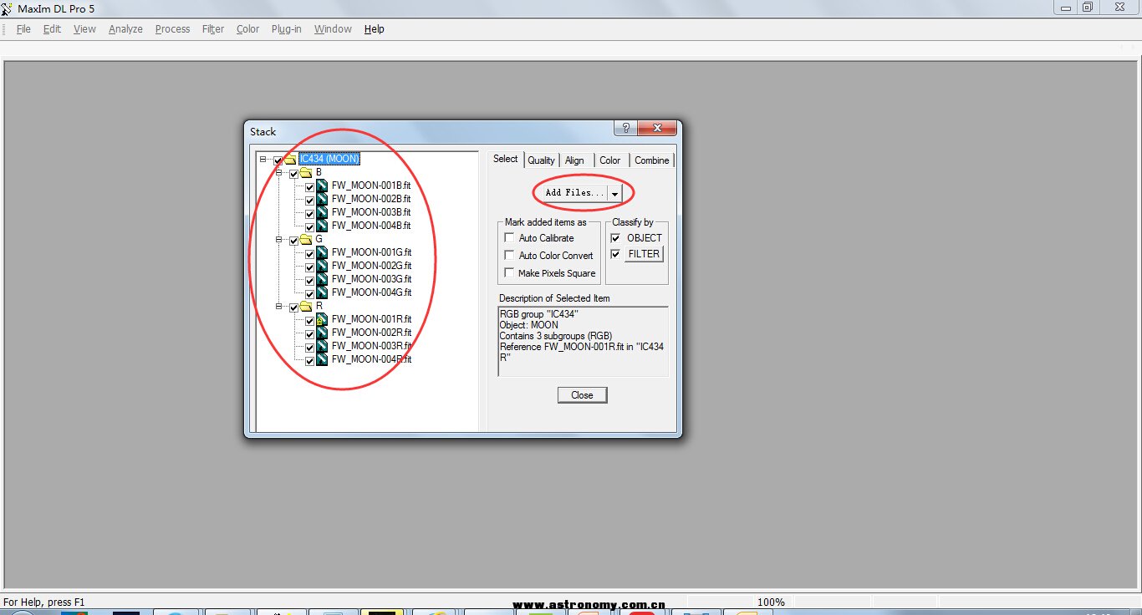Open the View menu

[x=84, y=28]
